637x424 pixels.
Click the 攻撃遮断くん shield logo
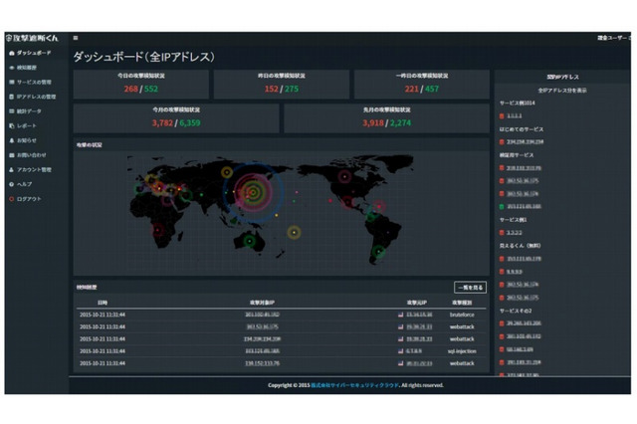click(x=10, y=38)
